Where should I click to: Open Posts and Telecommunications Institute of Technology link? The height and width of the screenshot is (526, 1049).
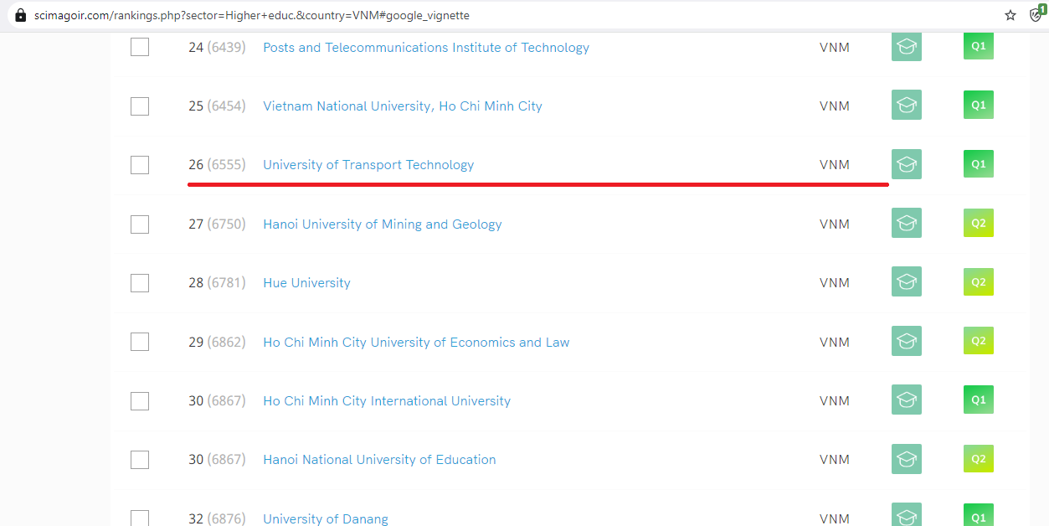tap(425, 48)
